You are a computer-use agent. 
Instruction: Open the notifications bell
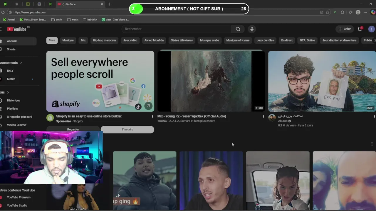point(360,29)
